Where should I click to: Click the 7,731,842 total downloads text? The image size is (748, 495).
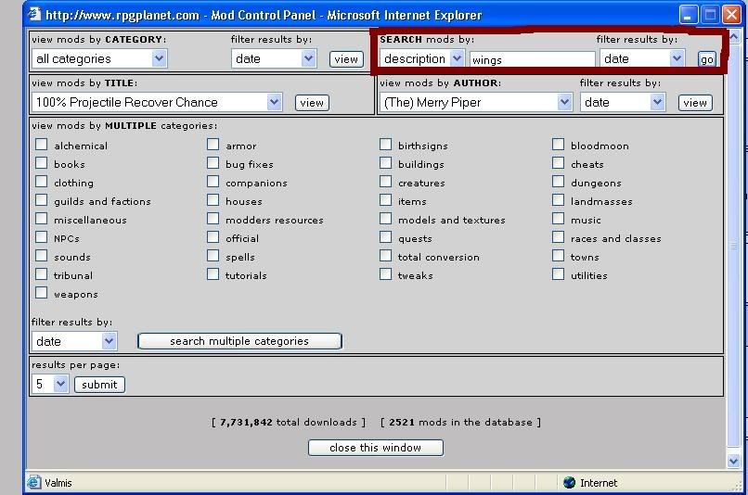(x=288, y=422)
